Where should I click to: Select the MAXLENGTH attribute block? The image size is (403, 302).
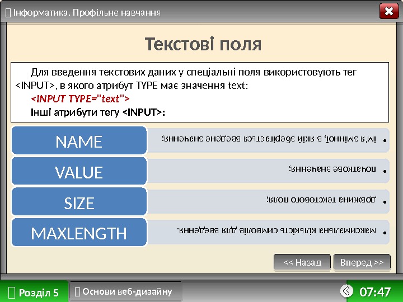pyautogui.click(x=79, y=232)
